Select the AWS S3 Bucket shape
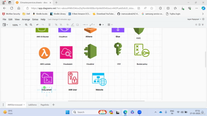207x116 pixels. tap(42, 30)
